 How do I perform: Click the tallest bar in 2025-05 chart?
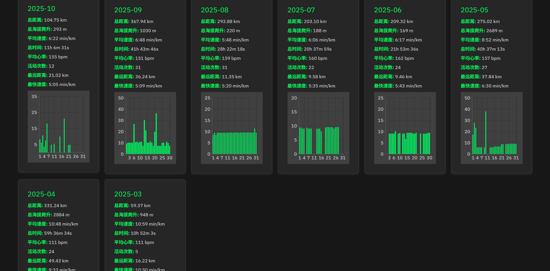point(486,133)
